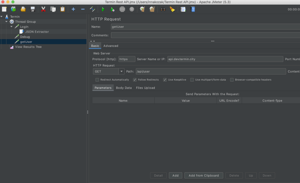Enable Redirect Automatically checkbox

coord(97,79)
